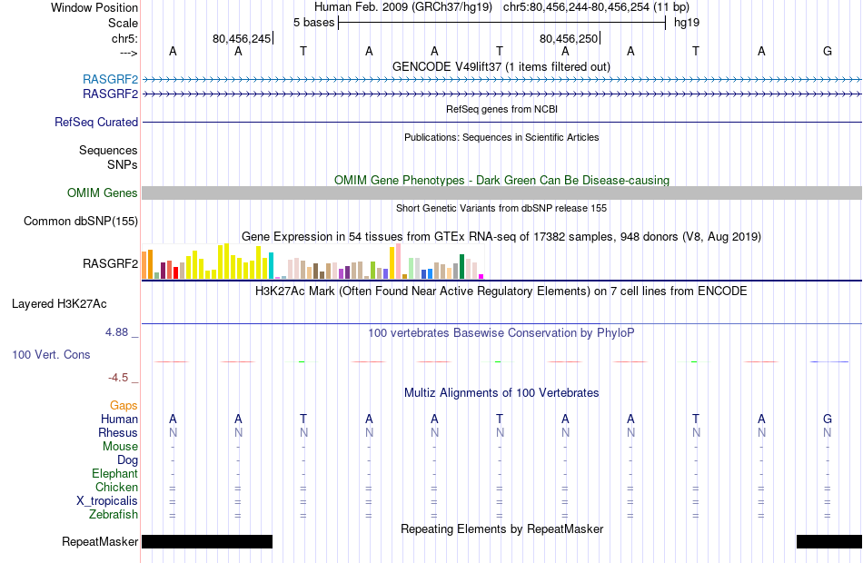The image size is (863, 563).
Task: Click the light-blue RASGRF2 GENCODE track label
Action: click(110, 79)
